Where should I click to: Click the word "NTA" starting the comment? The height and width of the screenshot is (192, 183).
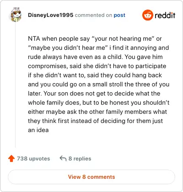34,38
